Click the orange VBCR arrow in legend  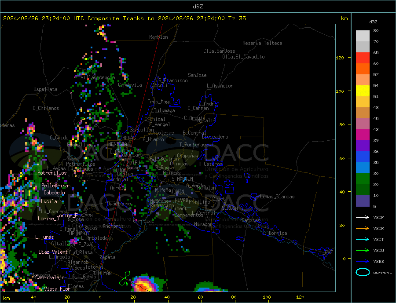point(363,229)
